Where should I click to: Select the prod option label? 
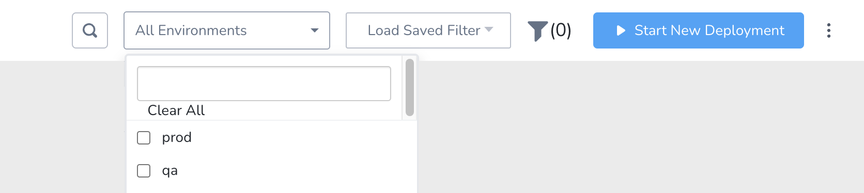pos(177,137)
